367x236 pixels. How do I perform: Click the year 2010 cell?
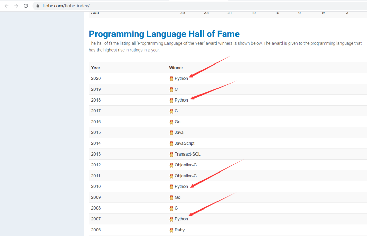pos(96,186)
